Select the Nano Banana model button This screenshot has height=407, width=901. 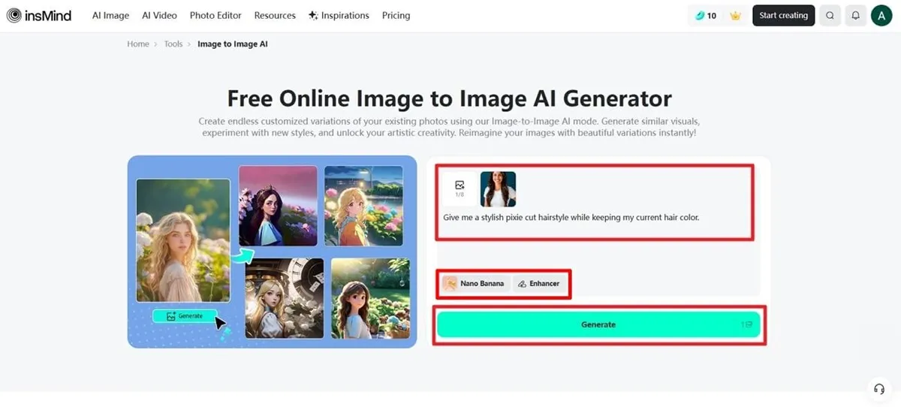click(x=475, y=283)
